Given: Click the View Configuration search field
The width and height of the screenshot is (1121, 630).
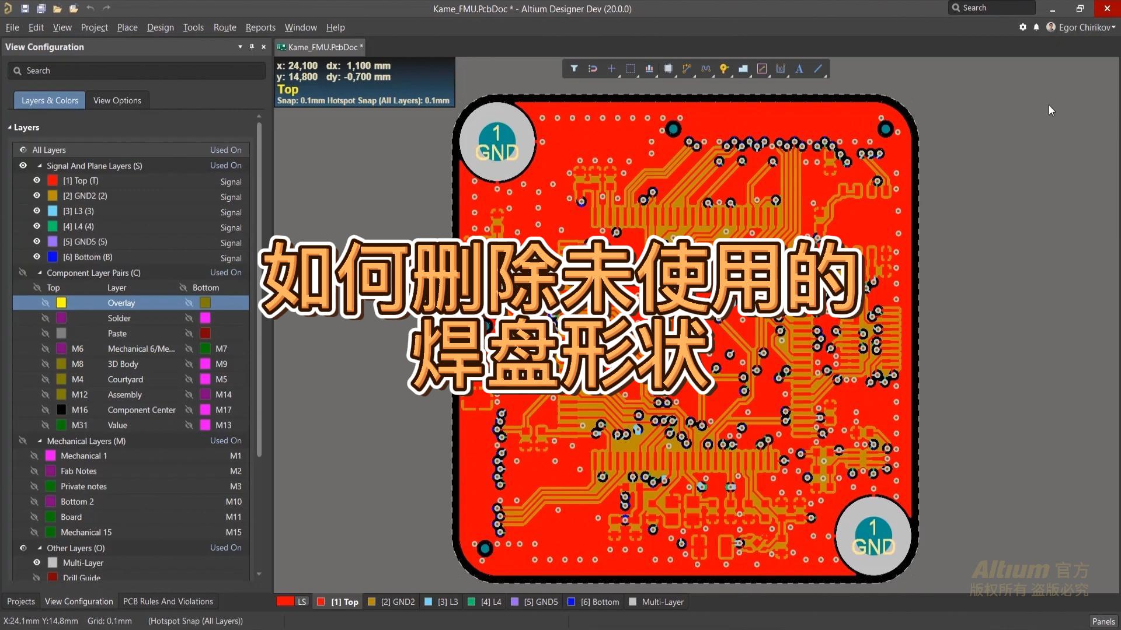Looking at the screenshot, I should click(137, 71).
